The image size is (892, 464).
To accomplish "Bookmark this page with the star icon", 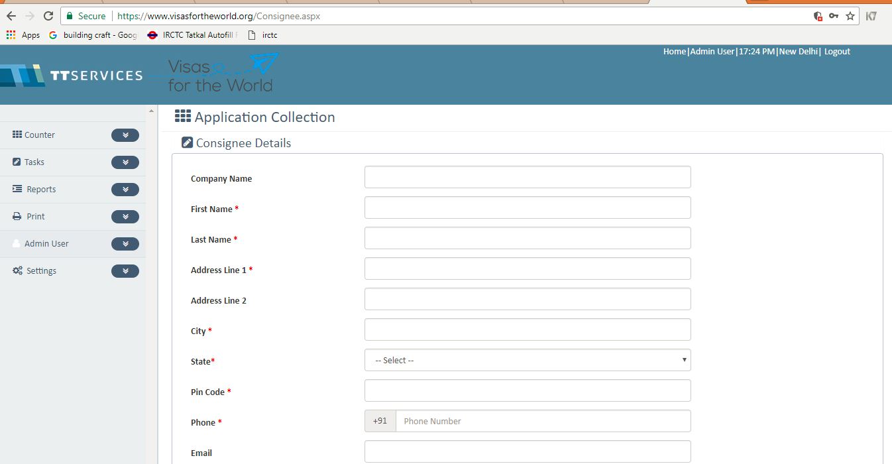I will (850, 16).
